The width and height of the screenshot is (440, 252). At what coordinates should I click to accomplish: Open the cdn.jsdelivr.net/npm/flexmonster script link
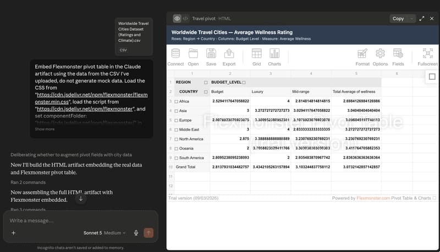tap(85, 109)
